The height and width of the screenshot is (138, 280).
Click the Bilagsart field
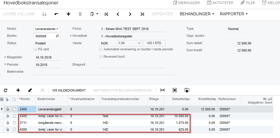[x=132, y=65]
